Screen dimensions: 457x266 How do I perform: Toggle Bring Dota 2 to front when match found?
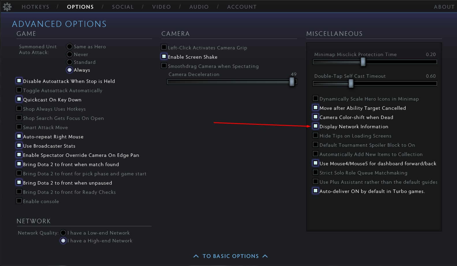coord(19,164)
